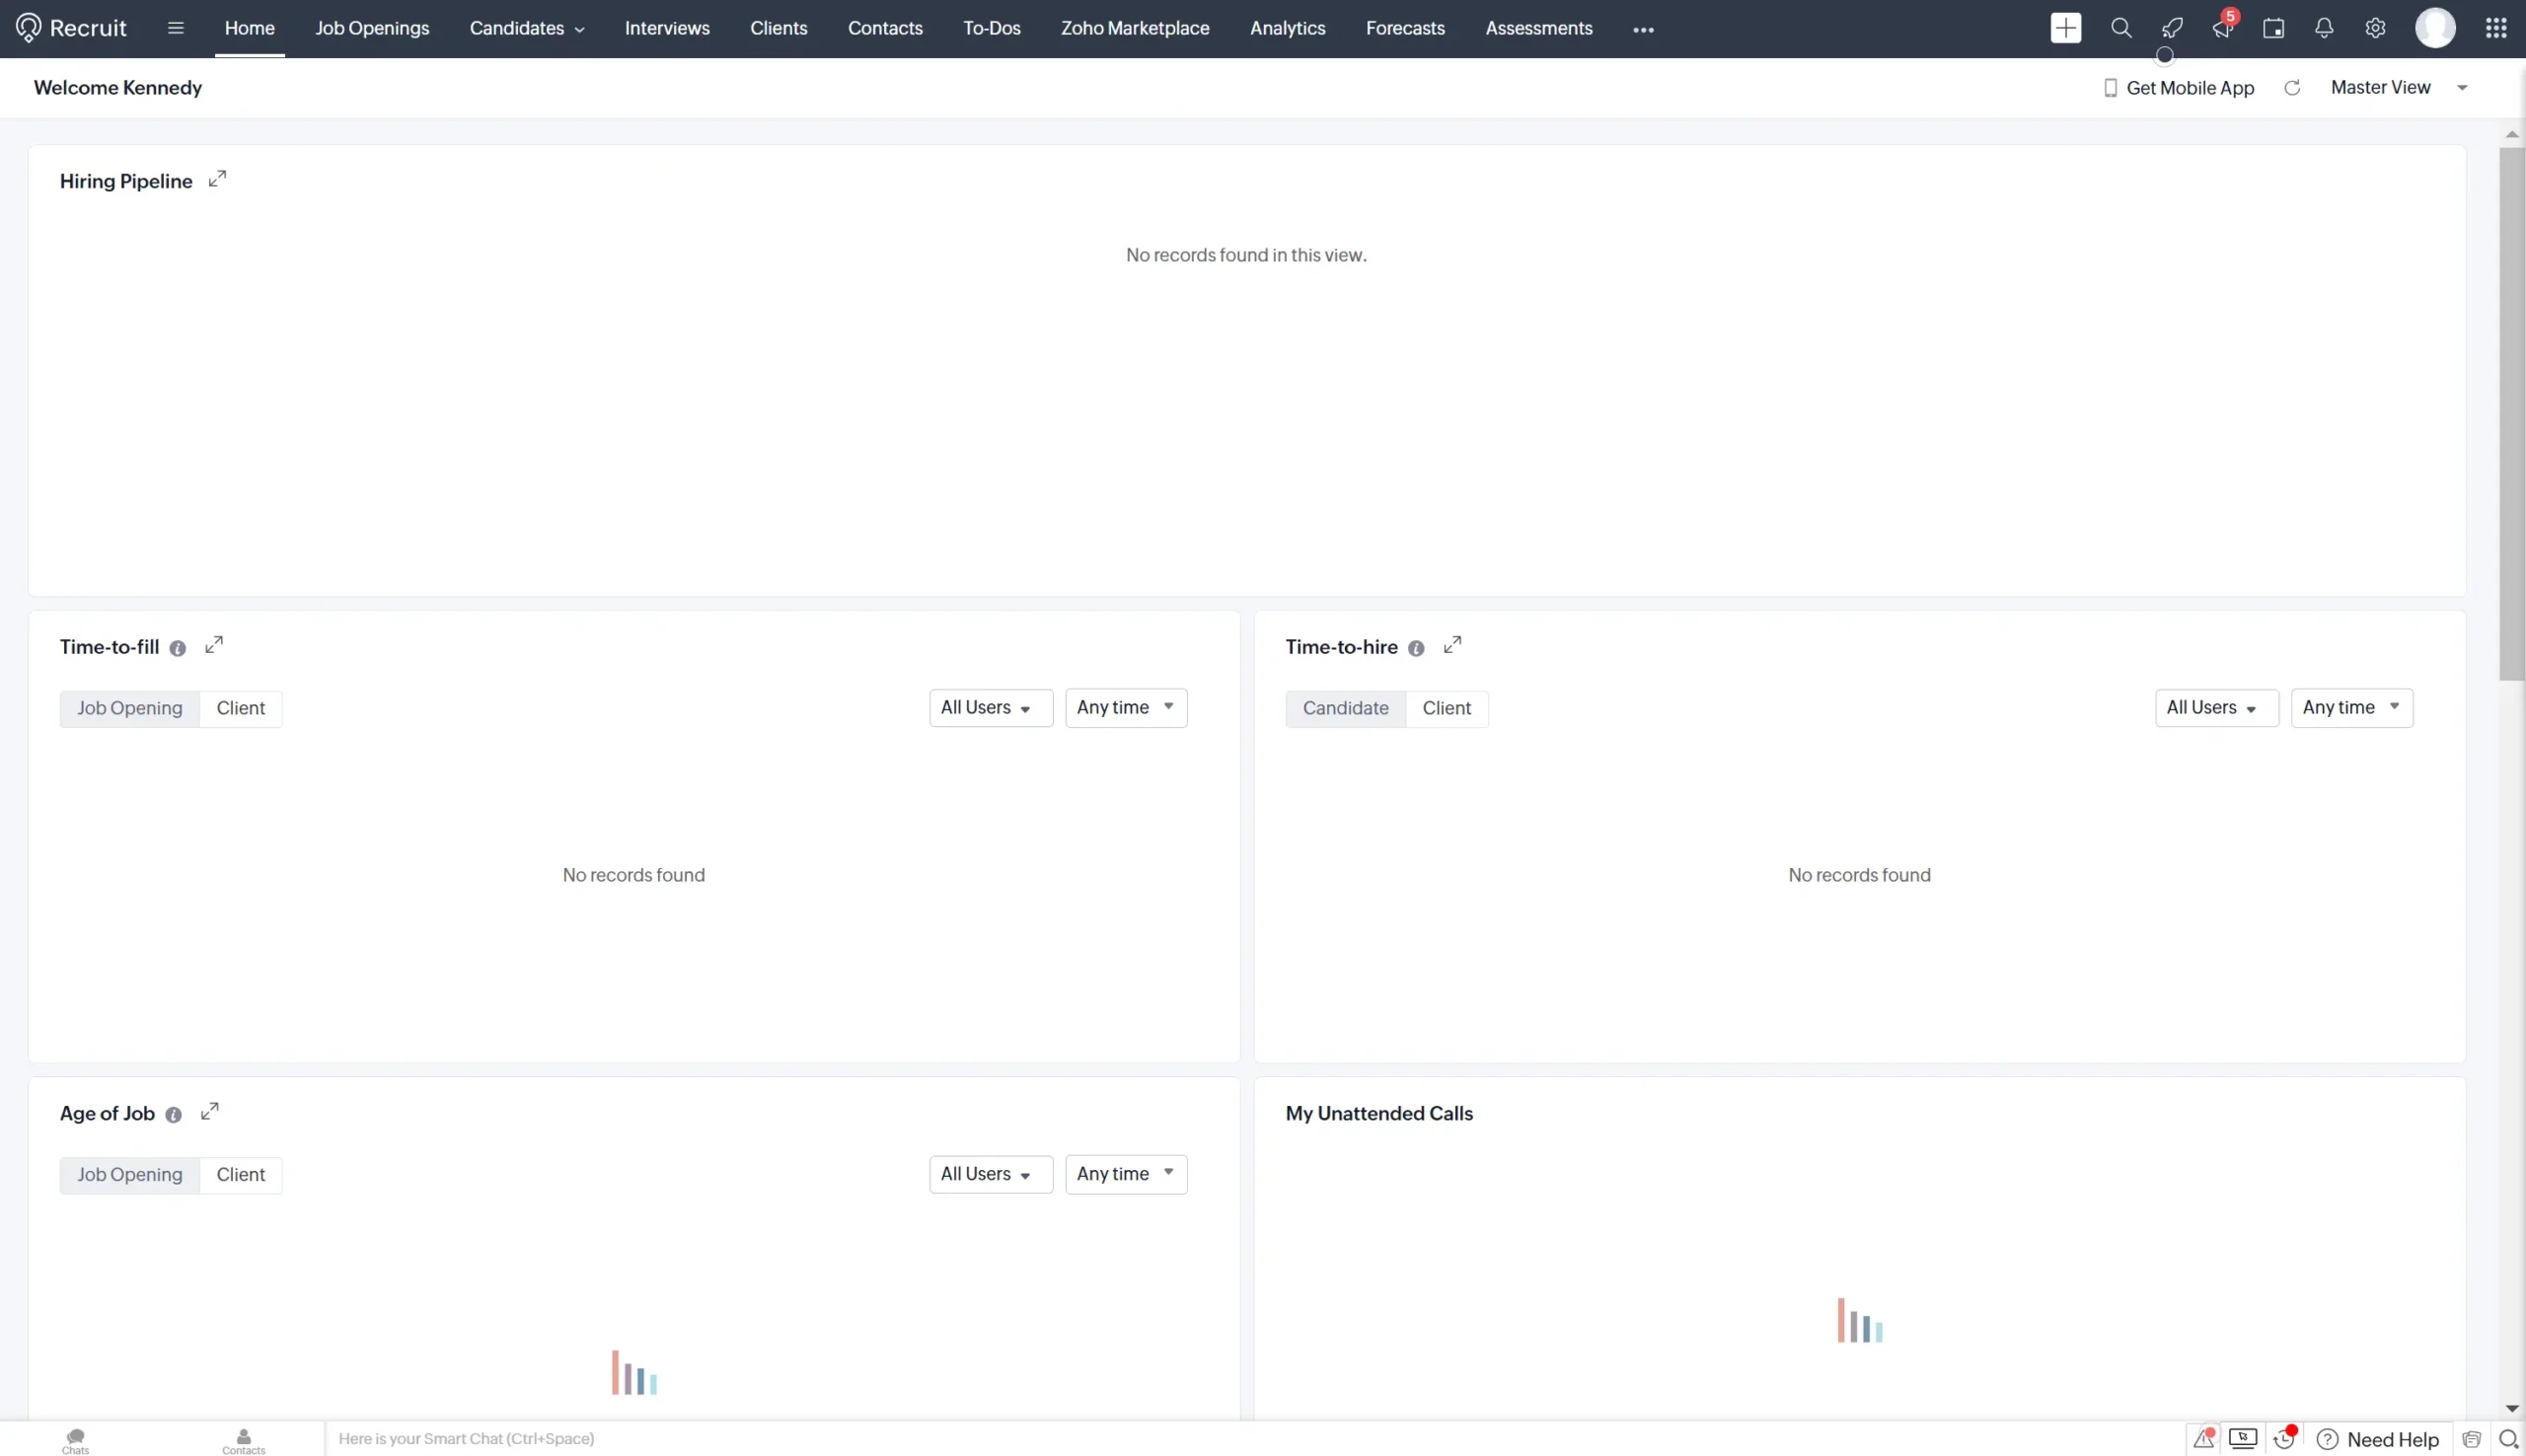The height and width of the screenshot is (1456, 2526).
Task: Open the global search icon
Action: click(x=2121, y=27)
